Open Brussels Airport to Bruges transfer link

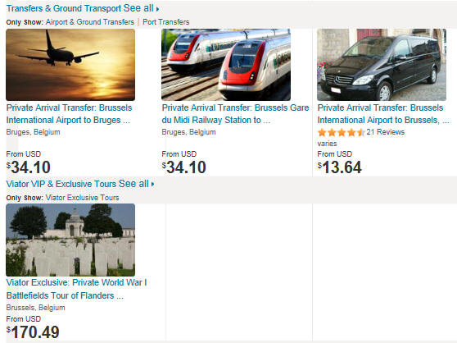69,114
